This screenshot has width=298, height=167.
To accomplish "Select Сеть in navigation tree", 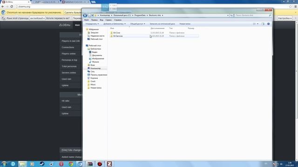I will (x=92, y=71).
